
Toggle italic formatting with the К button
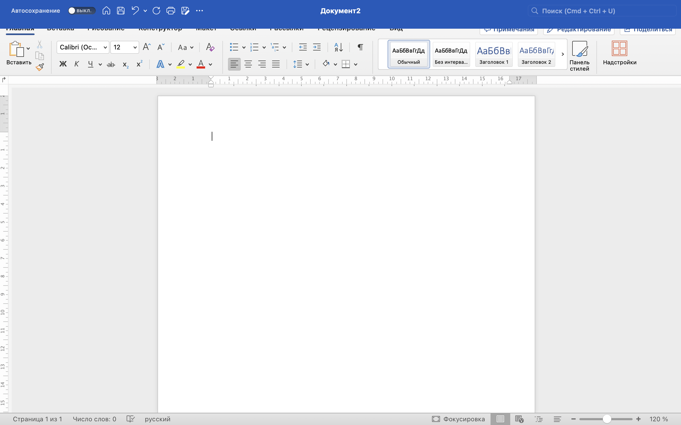(76, 64)
